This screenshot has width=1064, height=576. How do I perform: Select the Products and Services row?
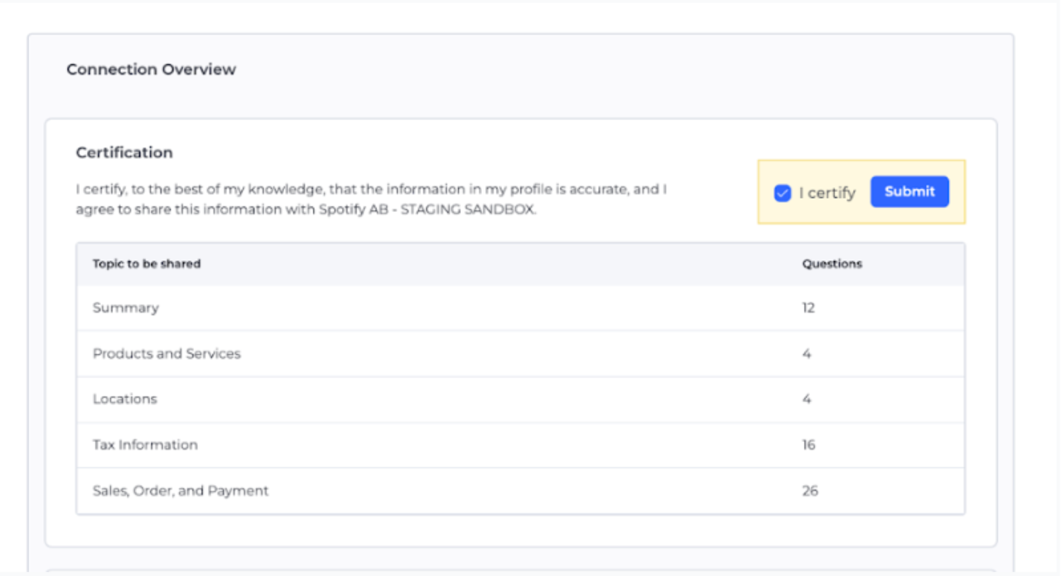coord(166,354)
